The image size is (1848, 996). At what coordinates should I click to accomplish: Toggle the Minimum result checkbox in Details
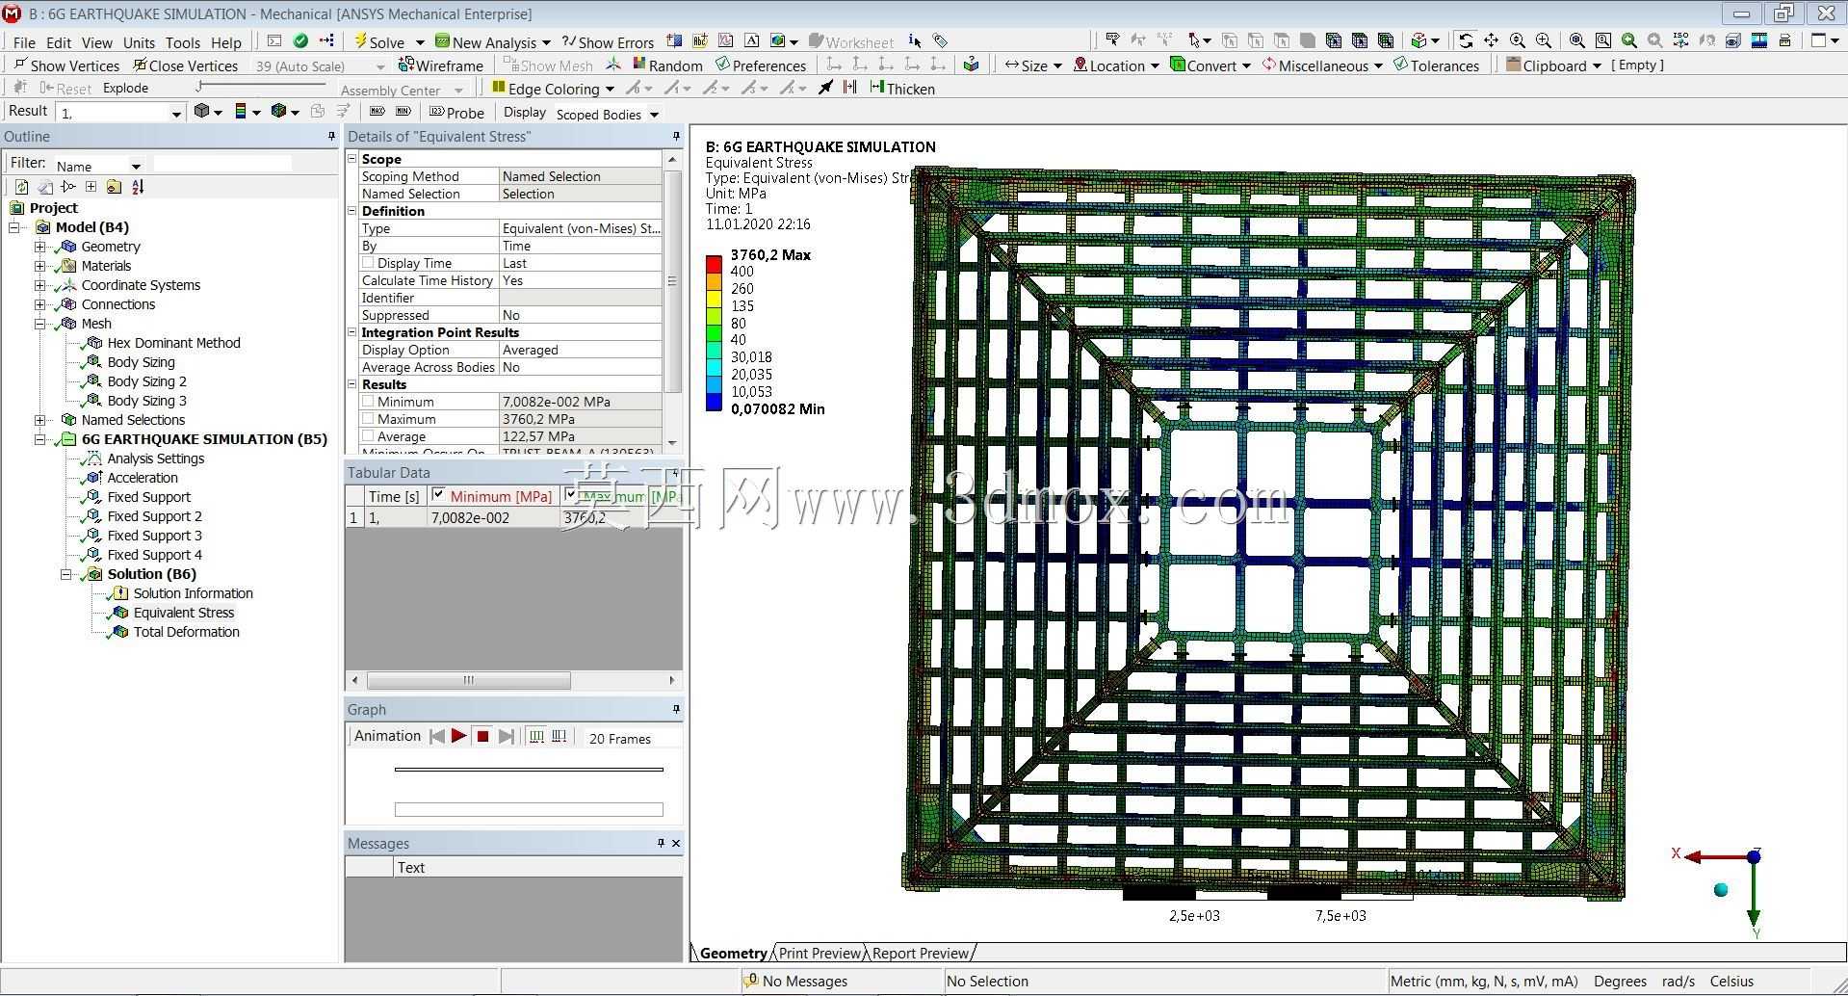pos(368,402)
